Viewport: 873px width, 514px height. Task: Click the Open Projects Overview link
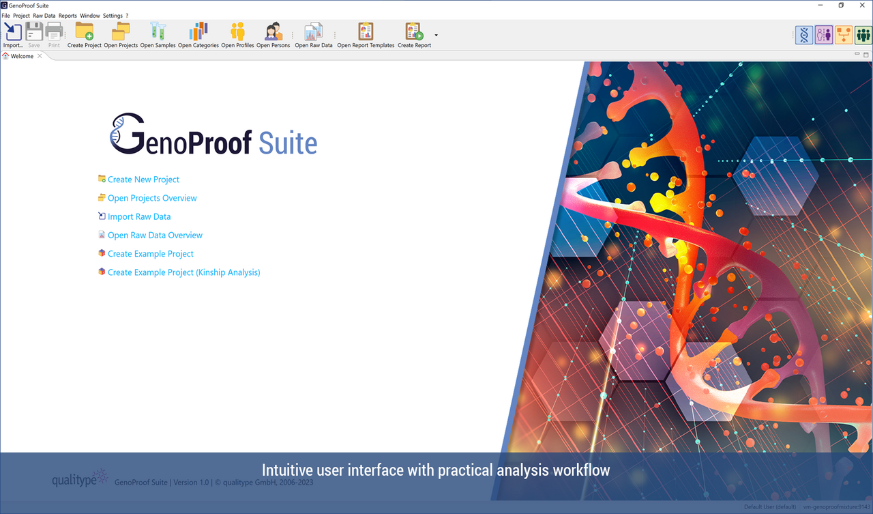152,198
